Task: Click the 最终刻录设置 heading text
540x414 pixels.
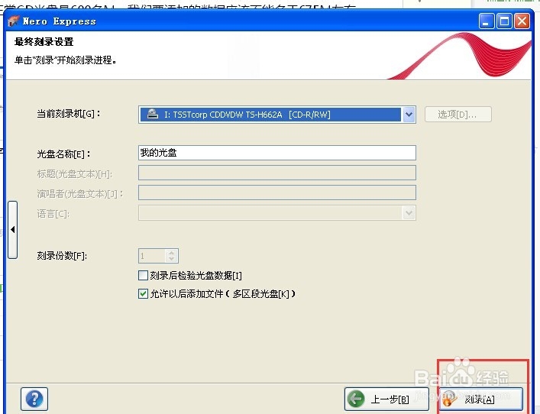Action: click(x=44, y=42)
